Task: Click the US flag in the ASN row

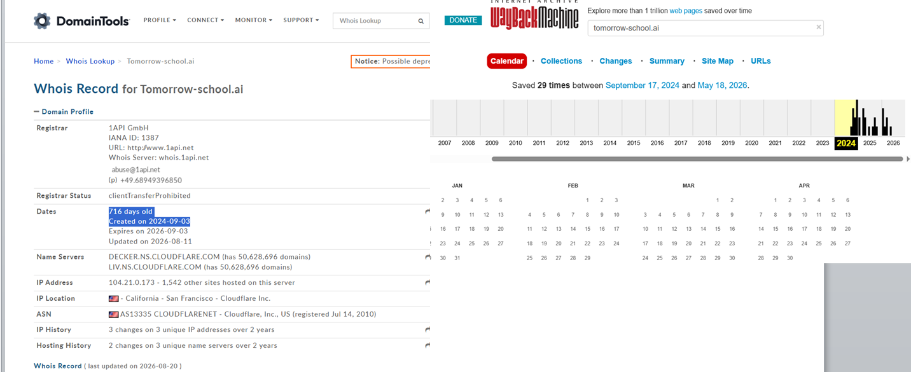Action: [114, 314]
